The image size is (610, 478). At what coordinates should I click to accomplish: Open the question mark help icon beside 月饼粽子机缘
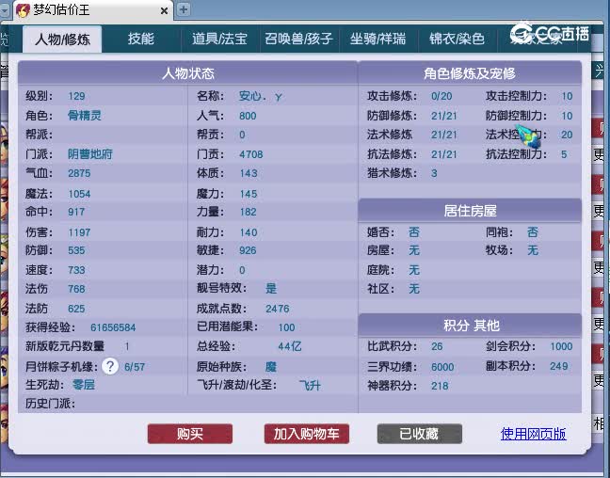110,366
